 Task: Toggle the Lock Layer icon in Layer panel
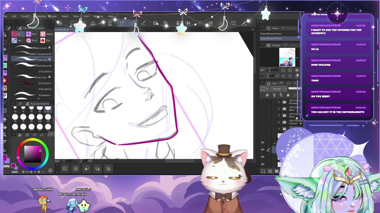(x=288, y=95)
